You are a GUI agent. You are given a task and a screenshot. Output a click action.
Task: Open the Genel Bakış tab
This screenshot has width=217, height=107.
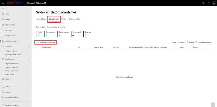tap(42, 19)
